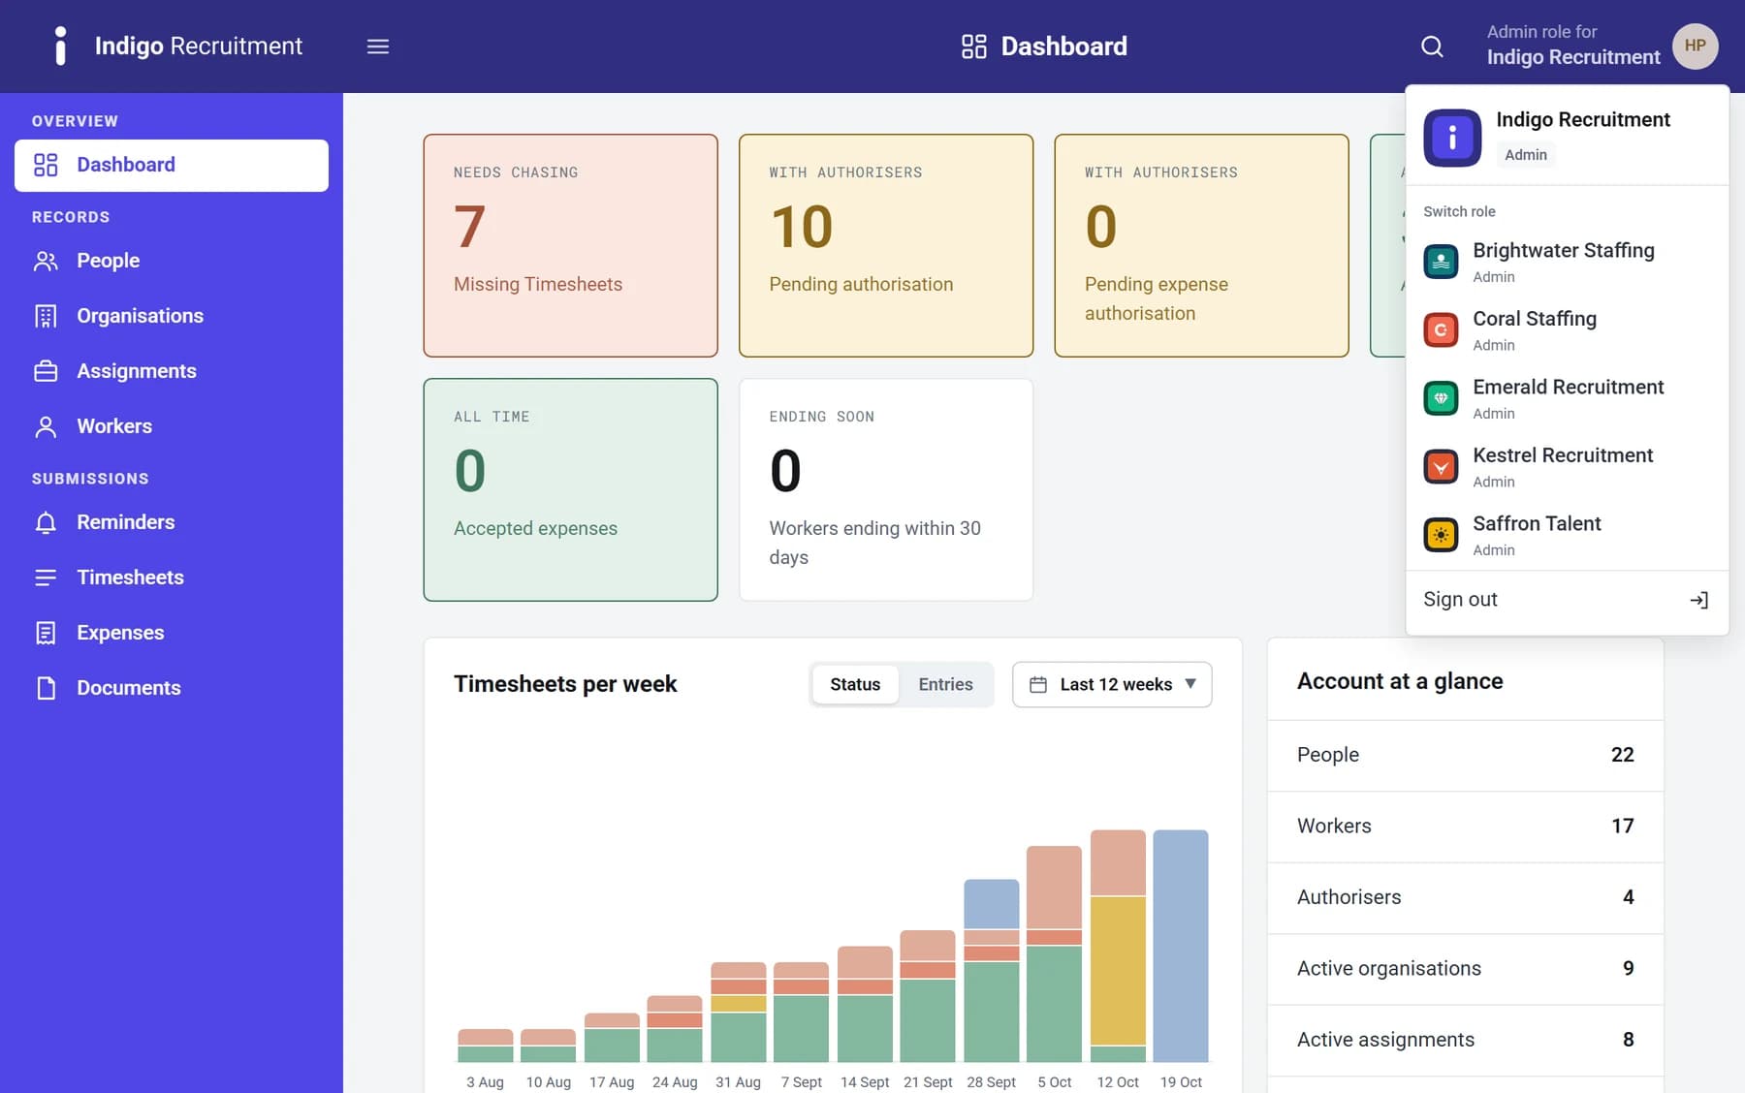Open the Missing Timesheets card
1745x1093 pixels.
pos(571,246)
